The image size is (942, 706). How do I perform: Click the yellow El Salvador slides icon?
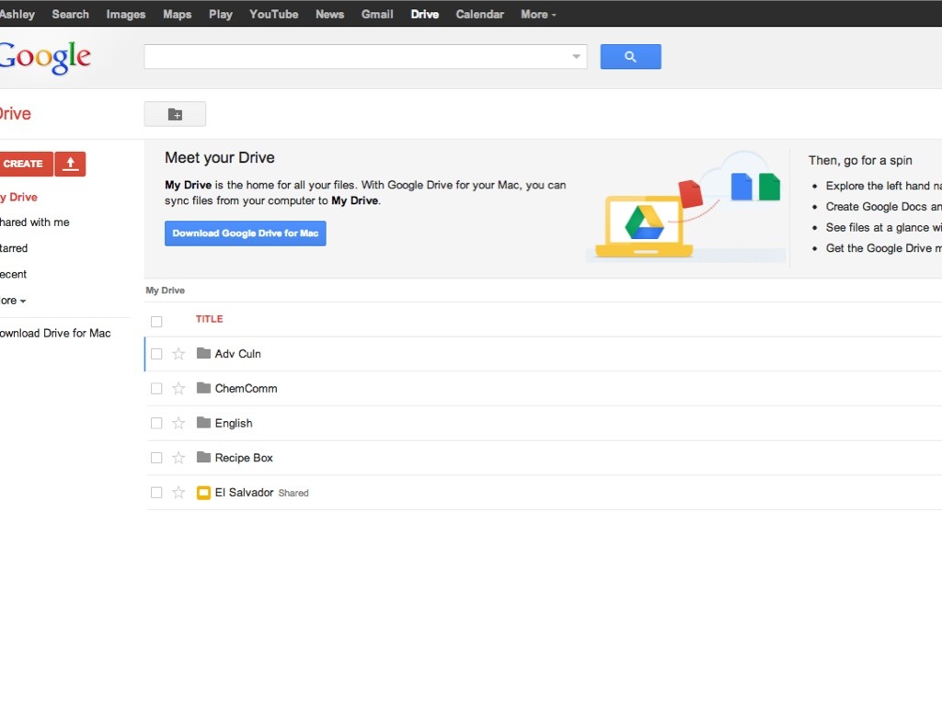pos(203,493)
